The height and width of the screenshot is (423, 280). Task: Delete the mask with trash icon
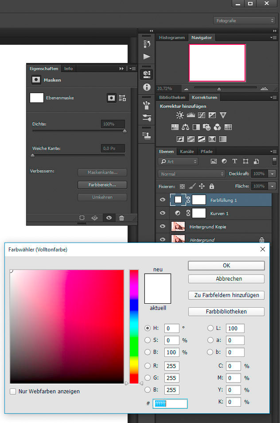point(121,218)
